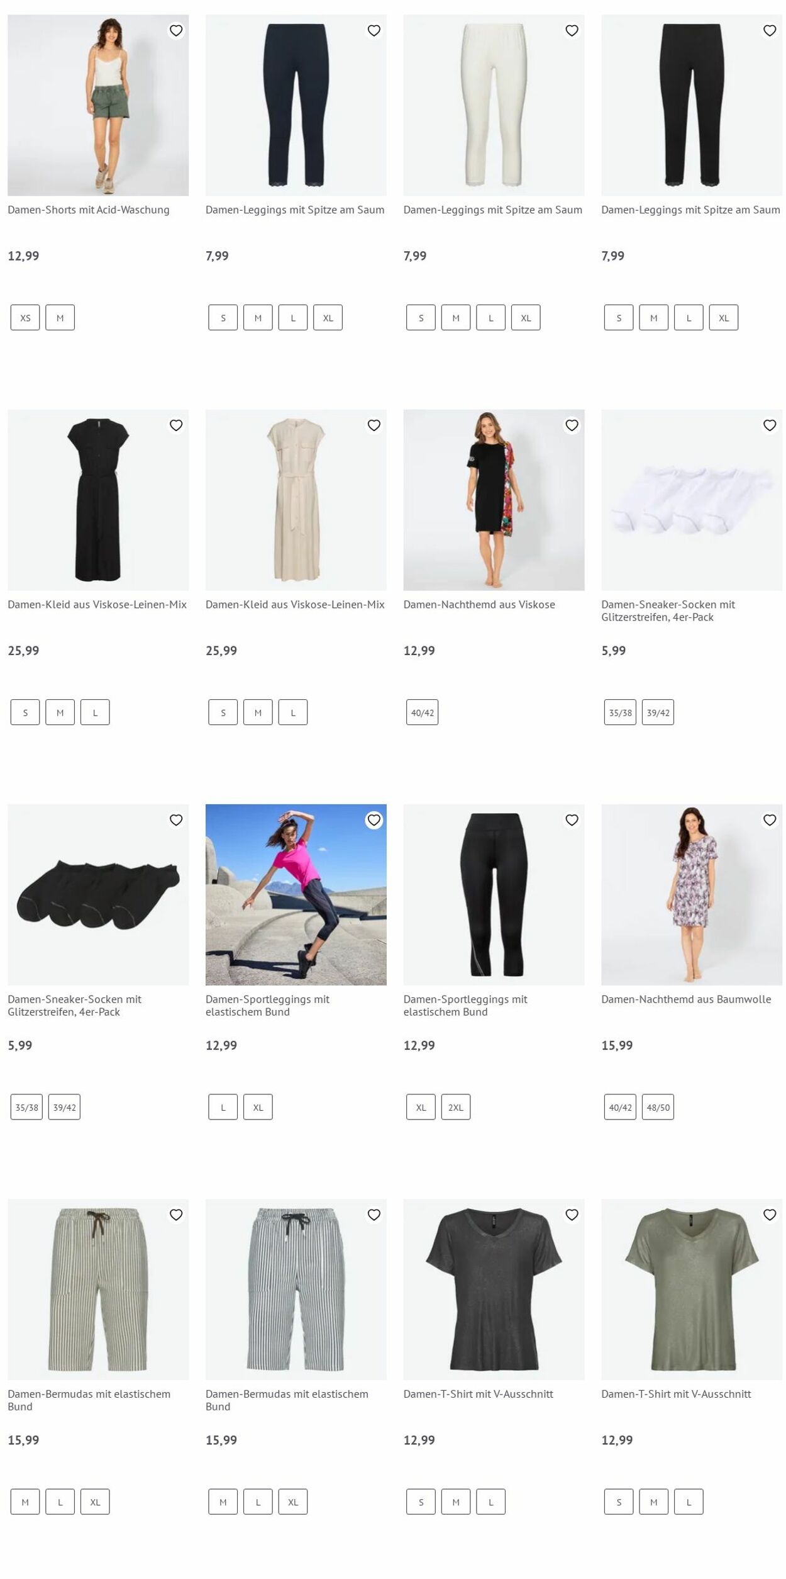Image resolution: width=786 pixels, height=1579 pixels.
Task: Wishlist the Damen-Nachthemd aus Baumwolle
Action: 770,820
